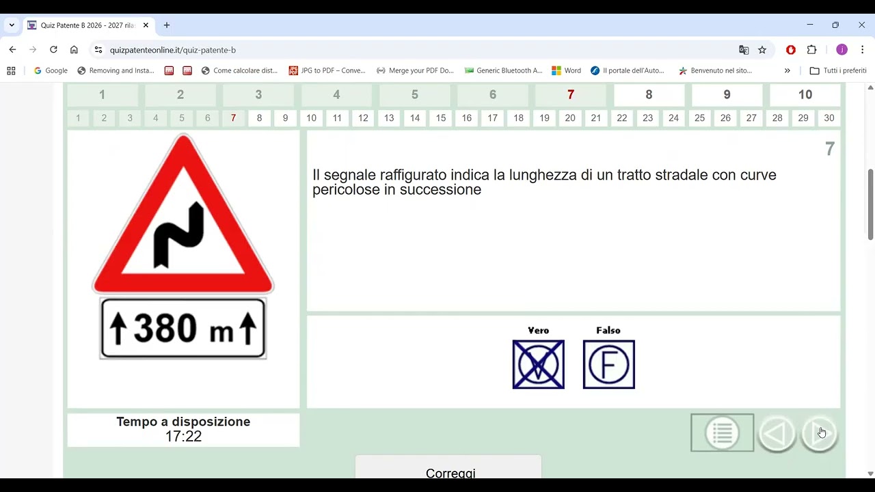This screenshot has height=492, width=875.
Task: Click scrollbar down arrow
Action: pyautogui.click(x=870, y=473)
